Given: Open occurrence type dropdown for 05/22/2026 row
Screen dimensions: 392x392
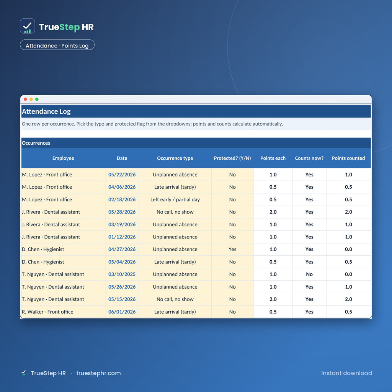Looking at the screenshot, I should (175, 175).
